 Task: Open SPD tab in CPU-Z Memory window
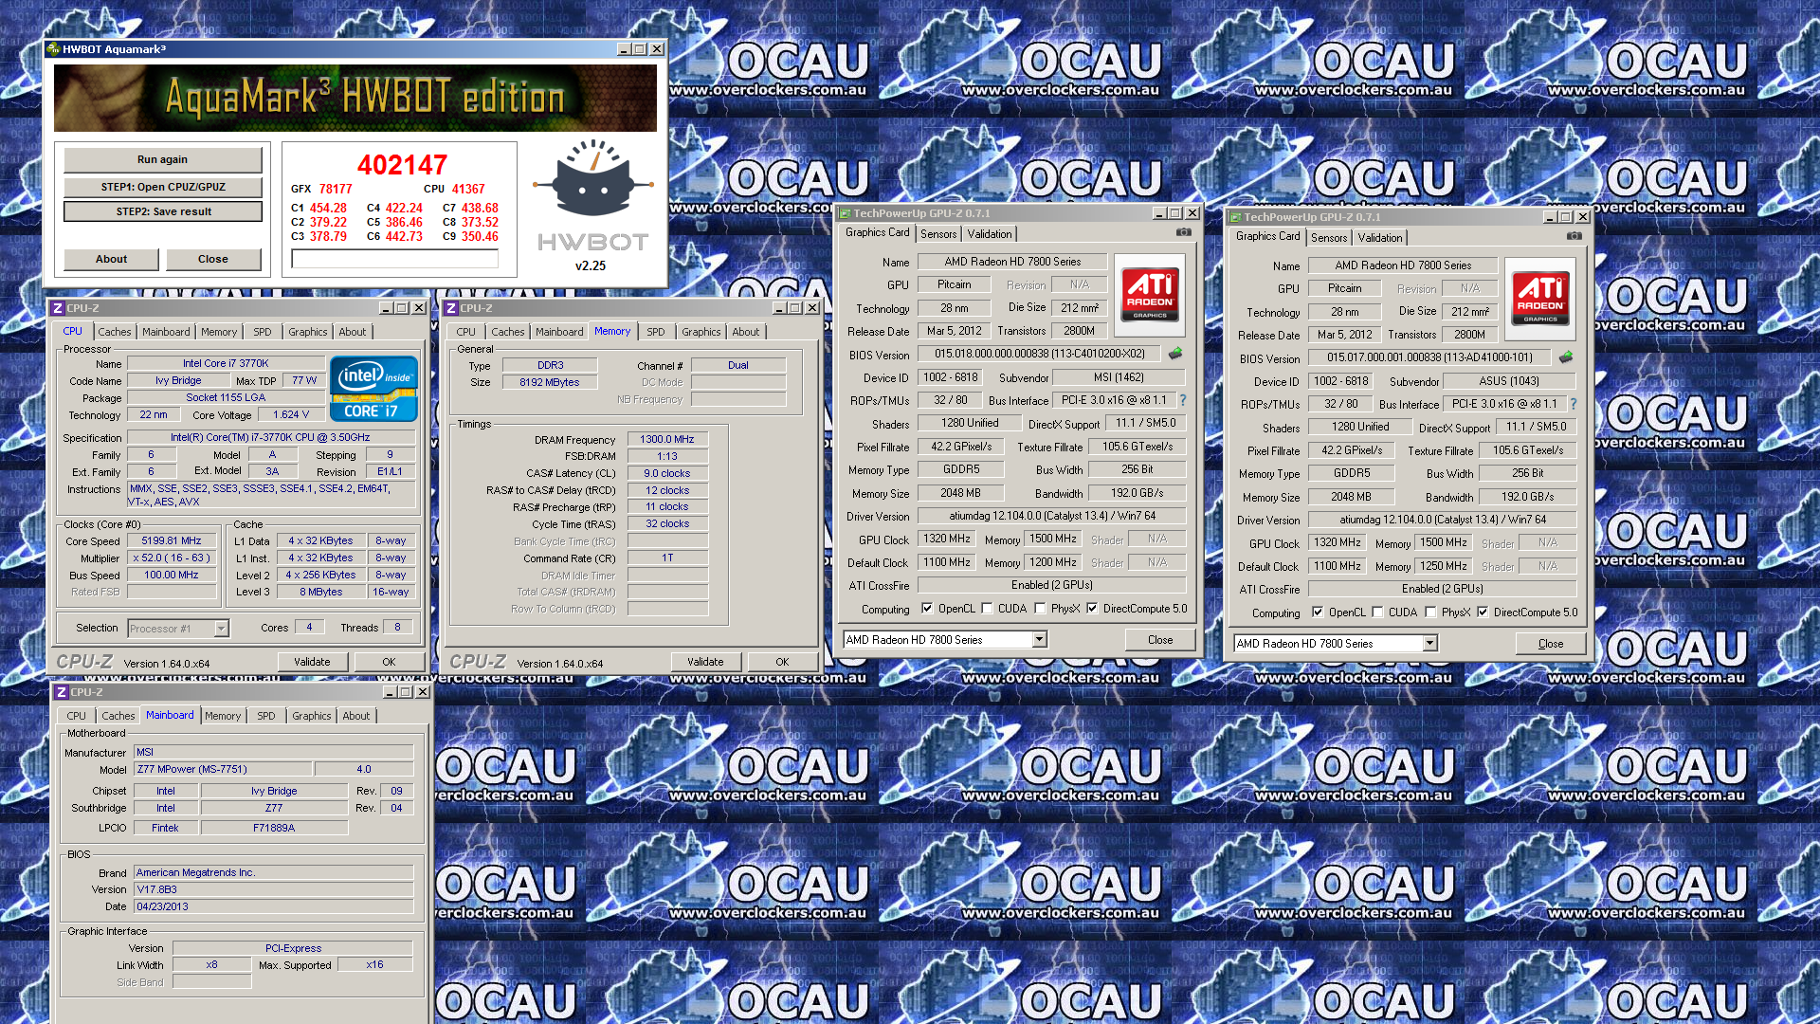(x=656, y=332)
